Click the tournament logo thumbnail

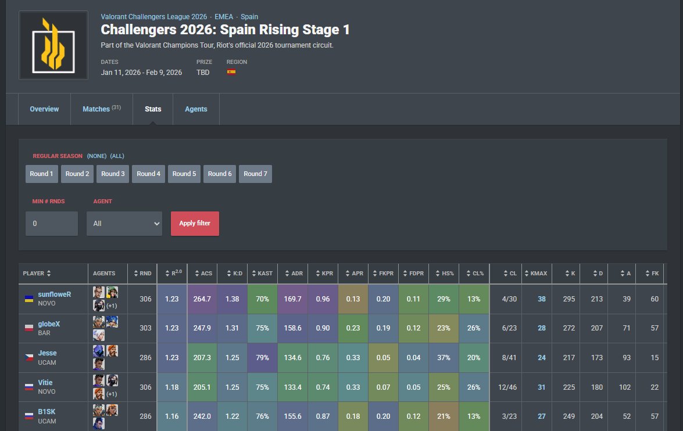click(53, 45)
